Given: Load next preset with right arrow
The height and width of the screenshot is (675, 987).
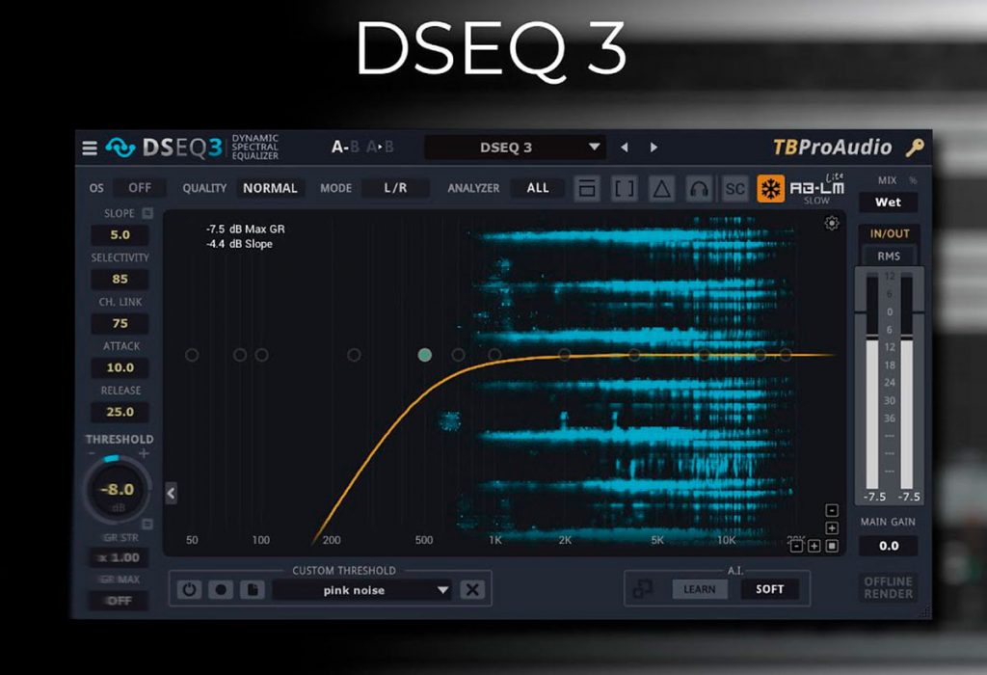Looking at the screenshot, I should 654,148.
